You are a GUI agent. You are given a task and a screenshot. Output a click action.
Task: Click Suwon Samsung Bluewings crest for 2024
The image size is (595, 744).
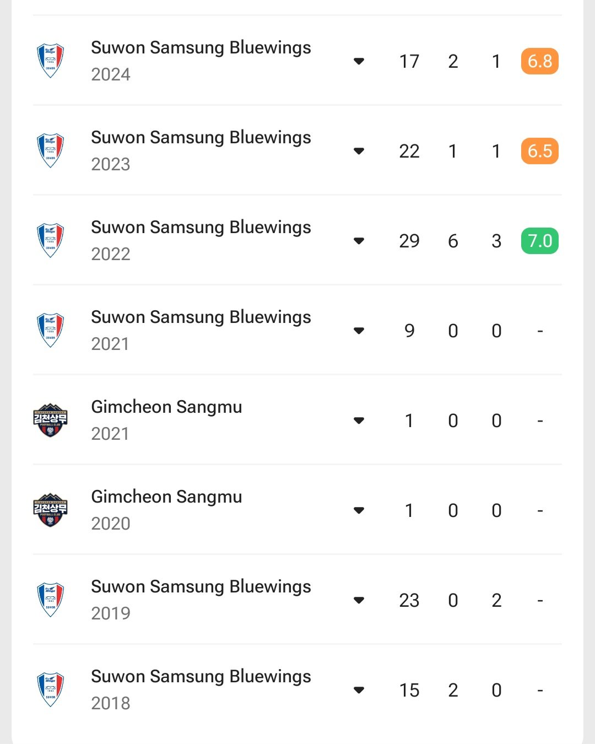click(50, 61)
